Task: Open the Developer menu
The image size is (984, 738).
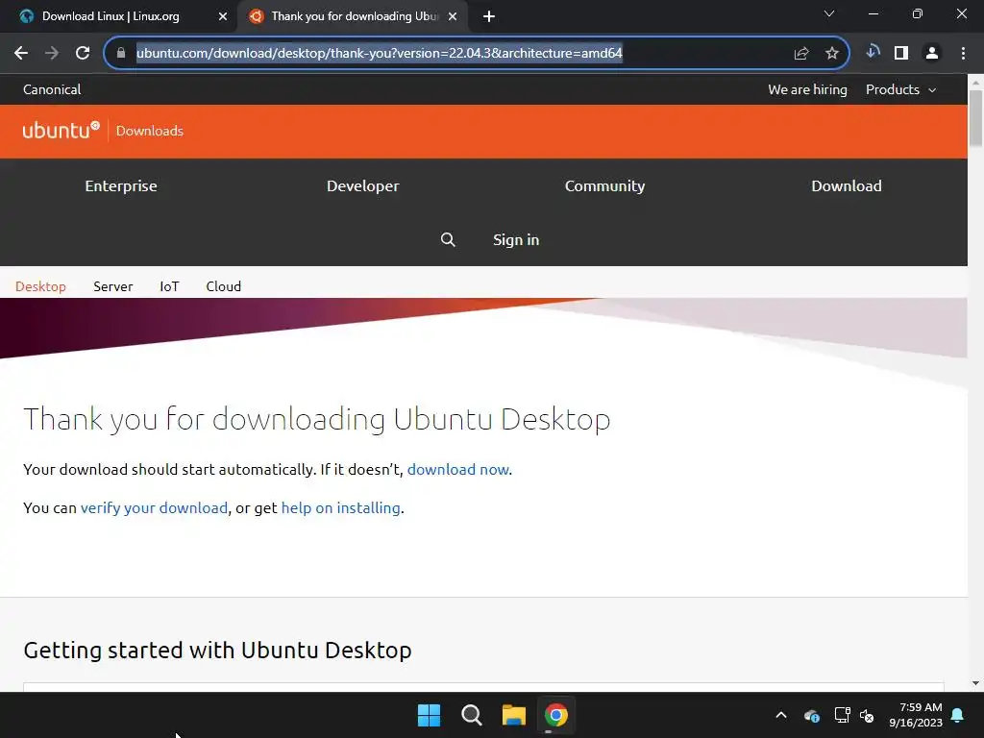Action: point(362,186)
